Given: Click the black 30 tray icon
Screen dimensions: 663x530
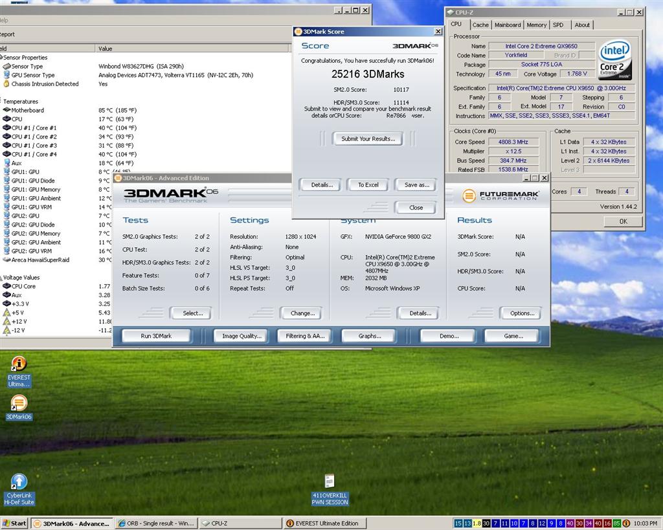Looking at the screenshot, I should tap(486, 524).
